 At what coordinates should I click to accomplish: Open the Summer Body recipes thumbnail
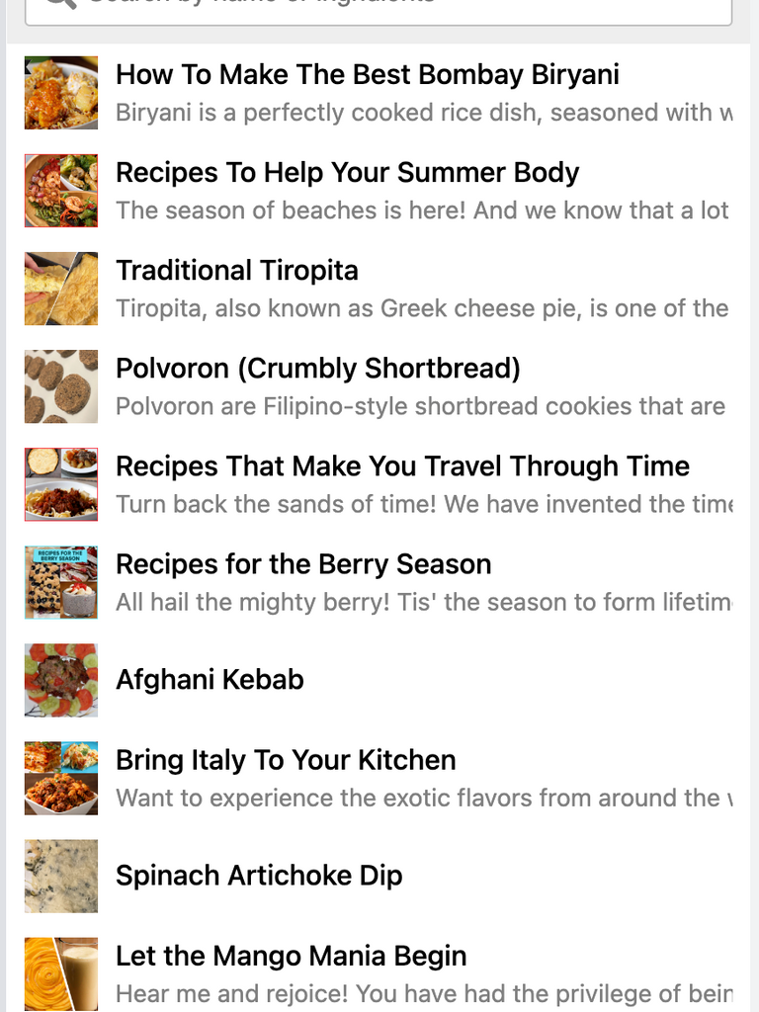coord(61,191)
